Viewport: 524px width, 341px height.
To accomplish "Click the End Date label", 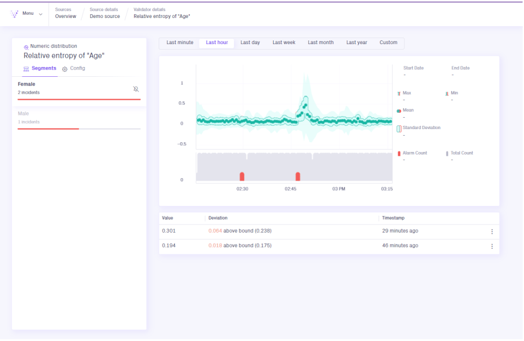I will (x=461, y=68).
